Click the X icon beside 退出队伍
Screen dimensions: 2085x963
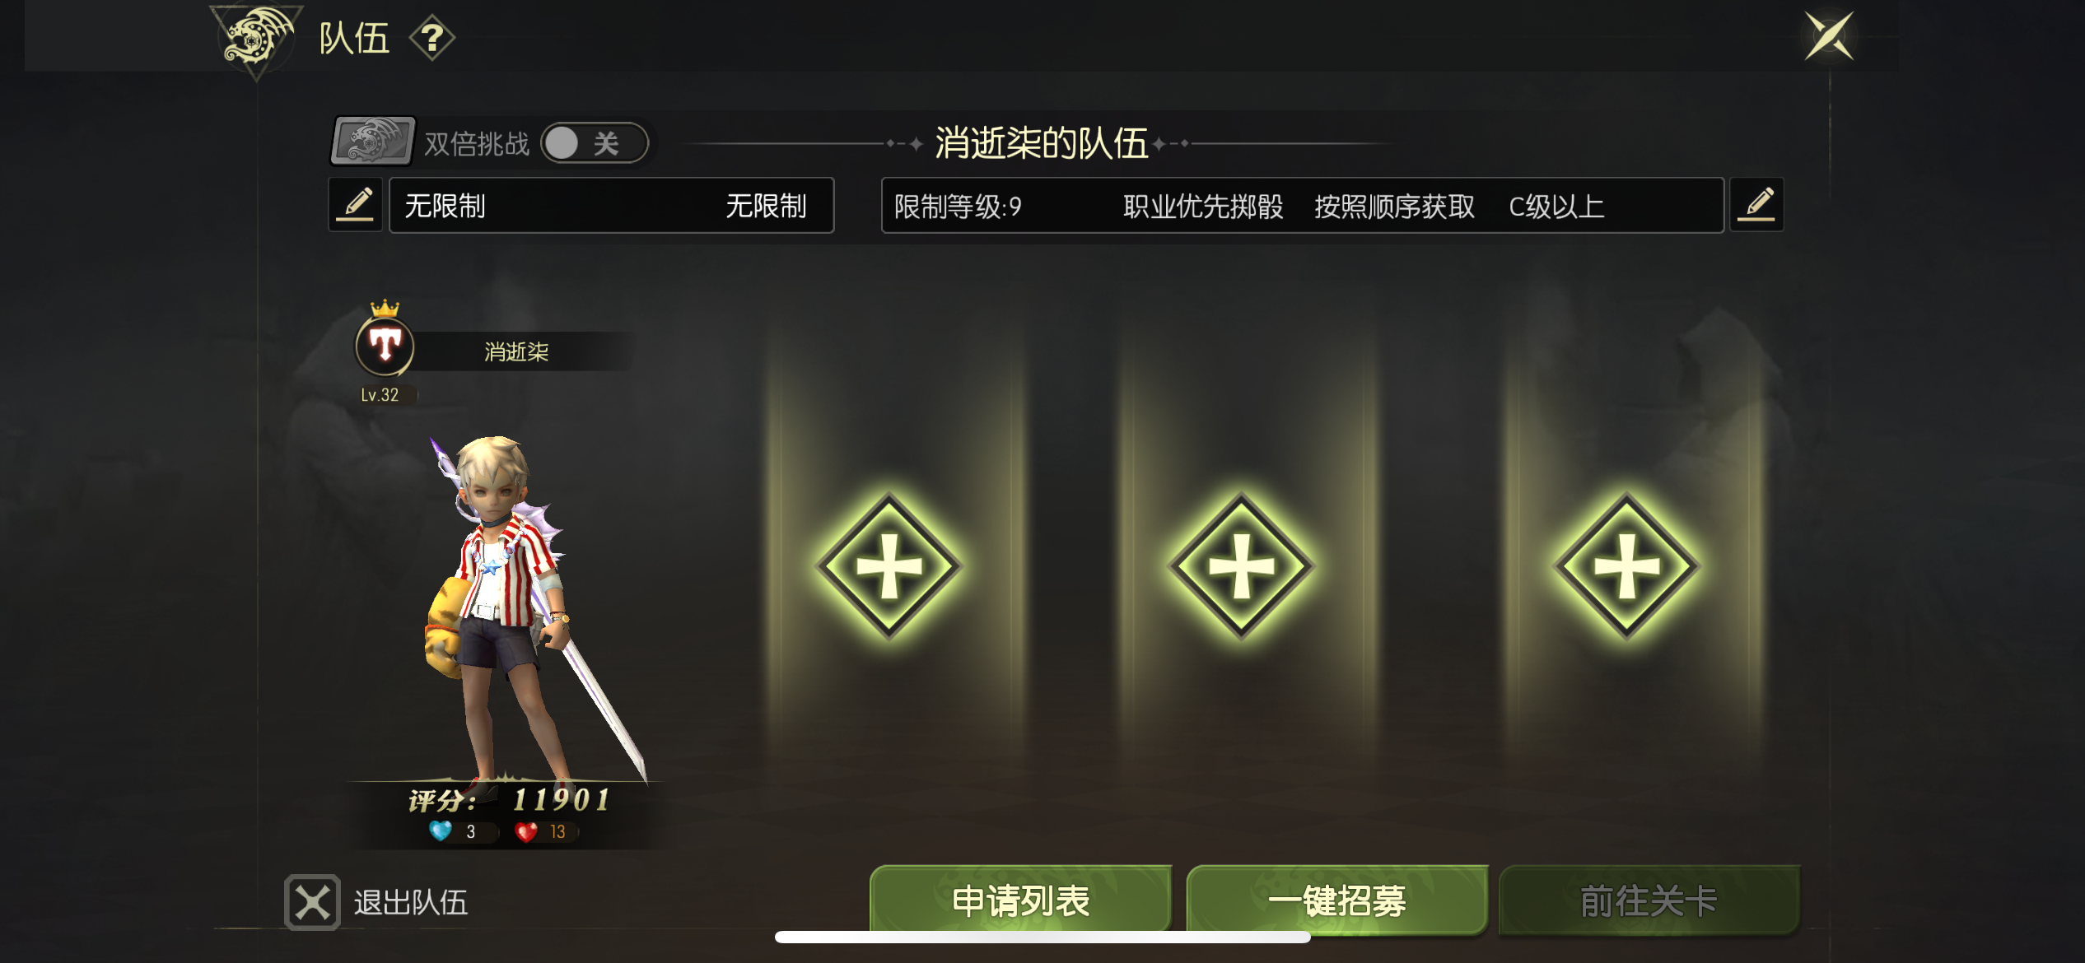pyautogui.click(x=312, y=902)
